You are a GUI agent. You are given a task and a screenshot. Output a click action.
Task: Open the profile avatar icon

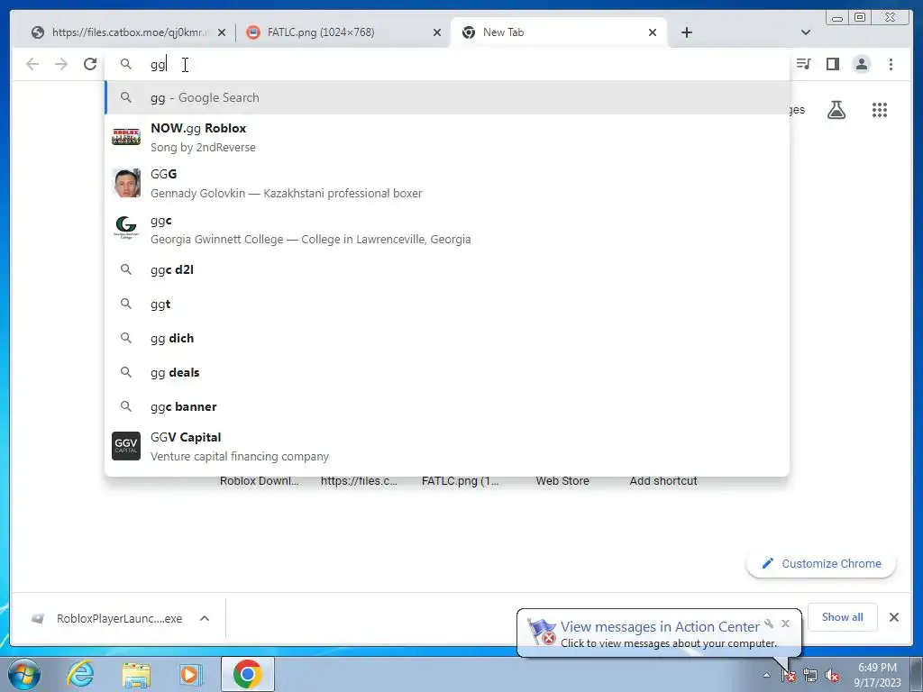click(x=861, y=64)
